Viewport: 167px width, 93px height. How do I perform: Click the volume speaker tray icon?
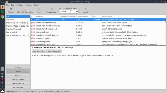(x=2, y=83)
